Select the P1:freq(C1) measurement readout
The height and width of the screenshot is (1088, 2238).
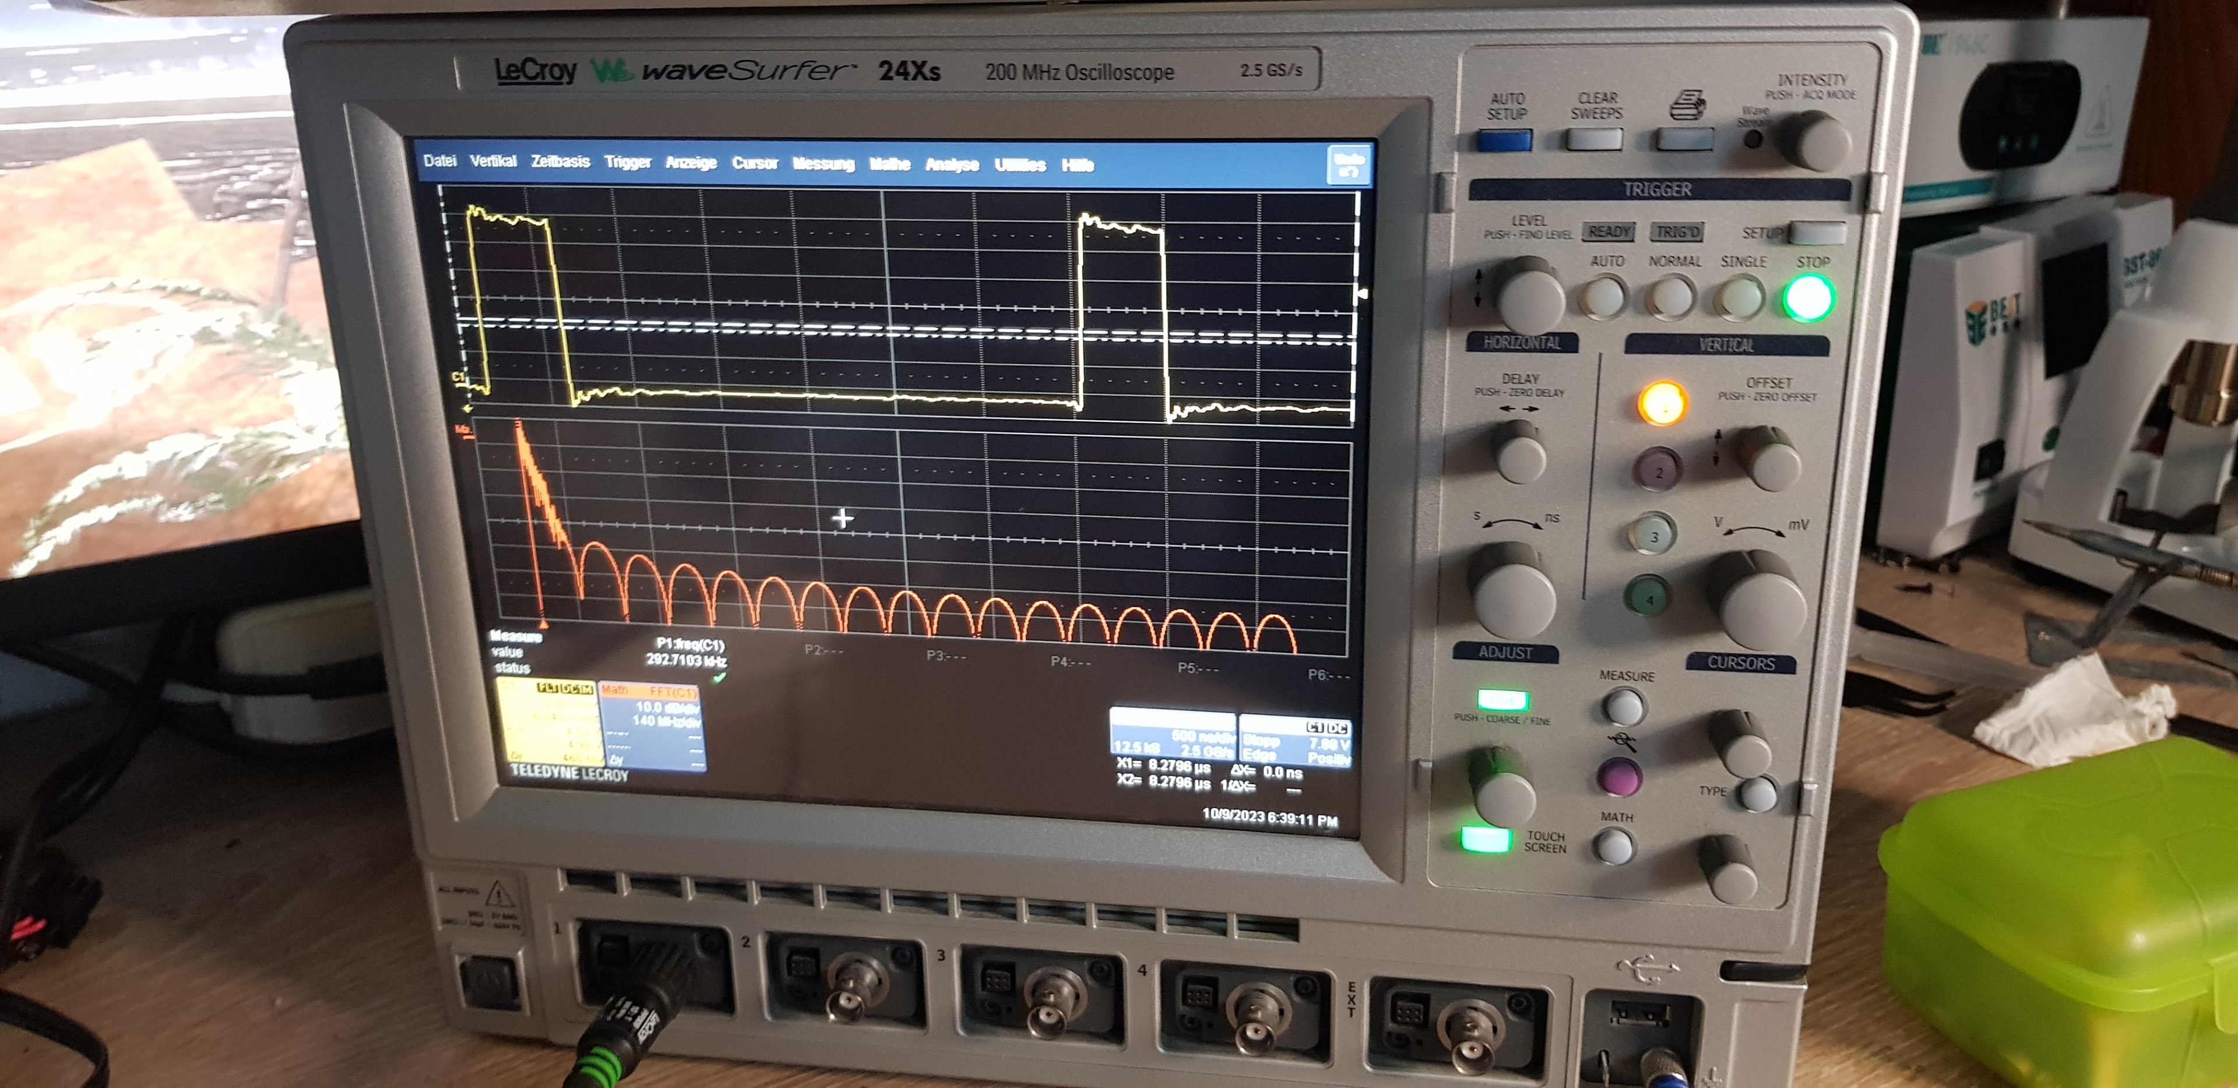pyautogui.click(x=689, y=652)
